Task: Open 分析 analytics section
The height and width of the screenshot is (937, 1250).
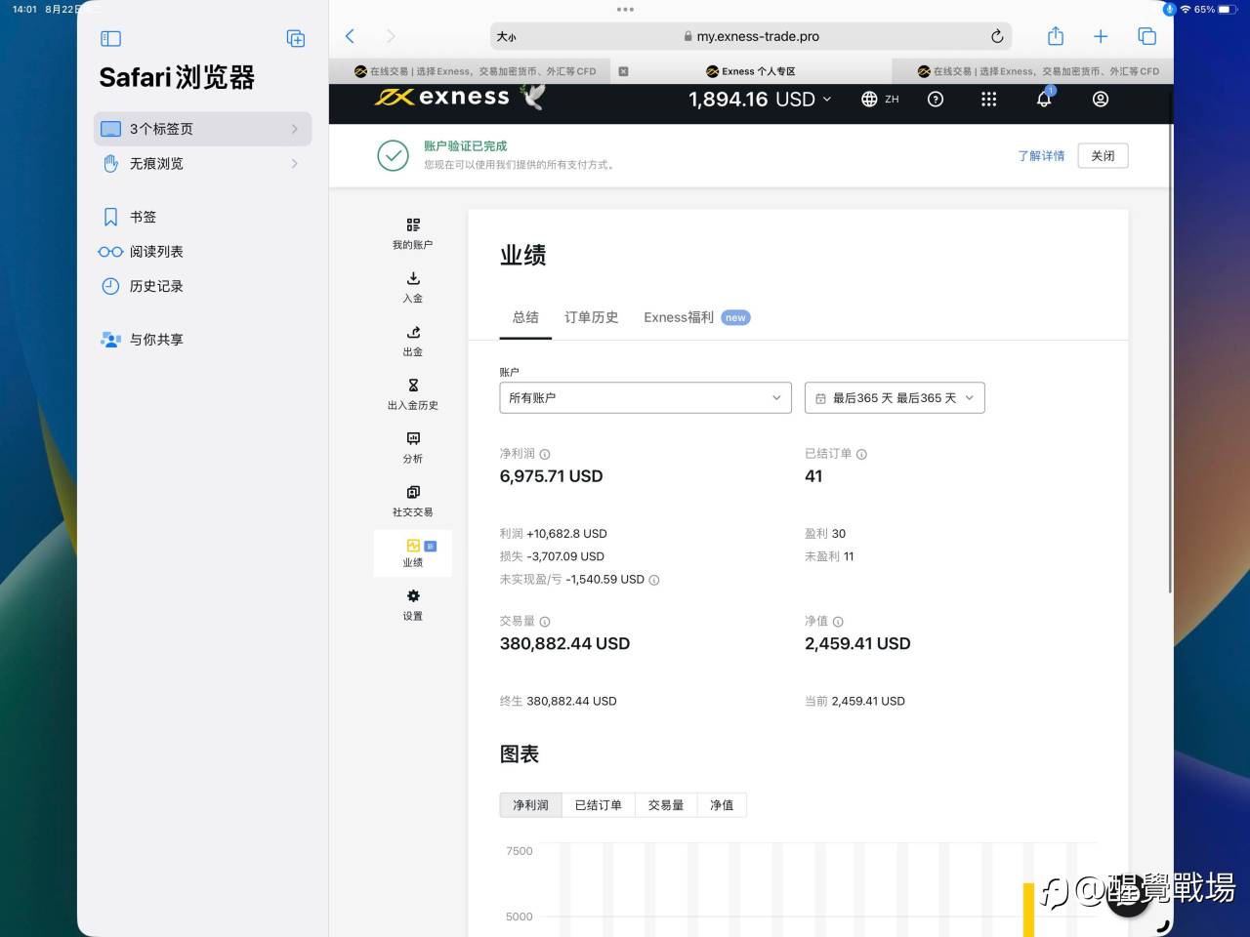Action: (413, 448)
